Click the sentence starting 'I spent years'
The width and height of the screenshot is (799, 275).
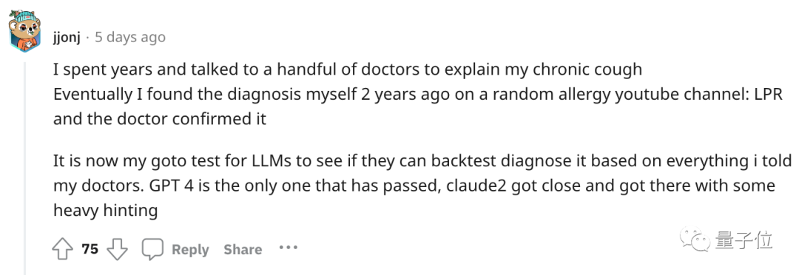coord(348,69)
